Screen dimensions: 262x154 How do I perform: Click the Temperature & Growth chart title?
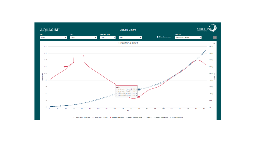pos(128,43)
